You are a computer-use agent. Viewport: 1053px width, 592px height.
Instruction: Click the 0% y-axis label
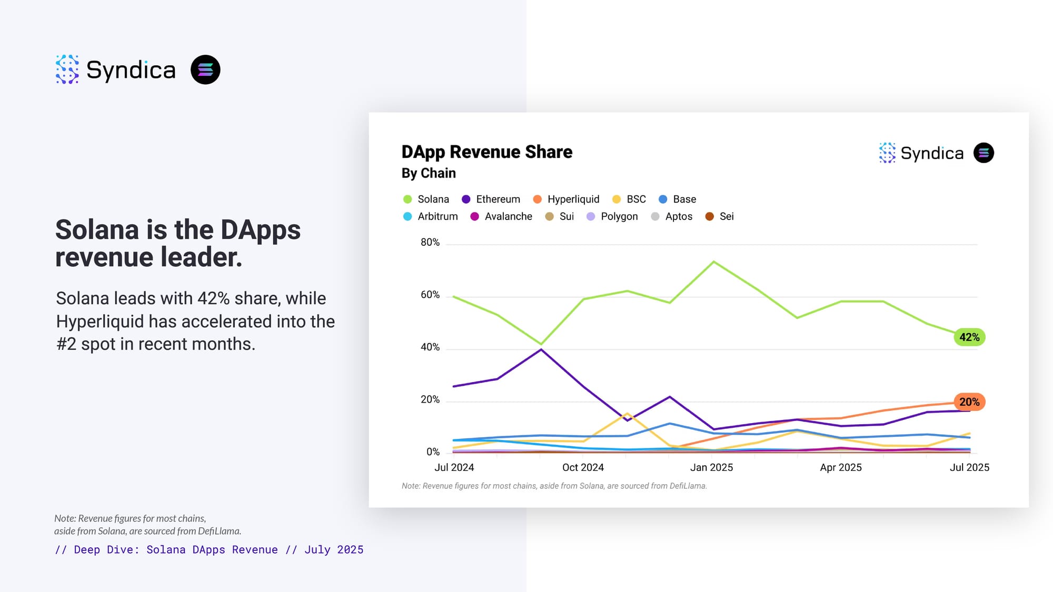pos(433,452)
